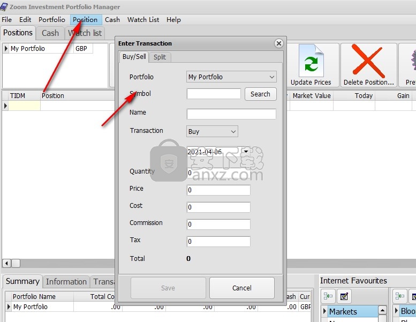
Task: Switch to the Summary tab
Action: pyautogui.click(x=22, y=281)
